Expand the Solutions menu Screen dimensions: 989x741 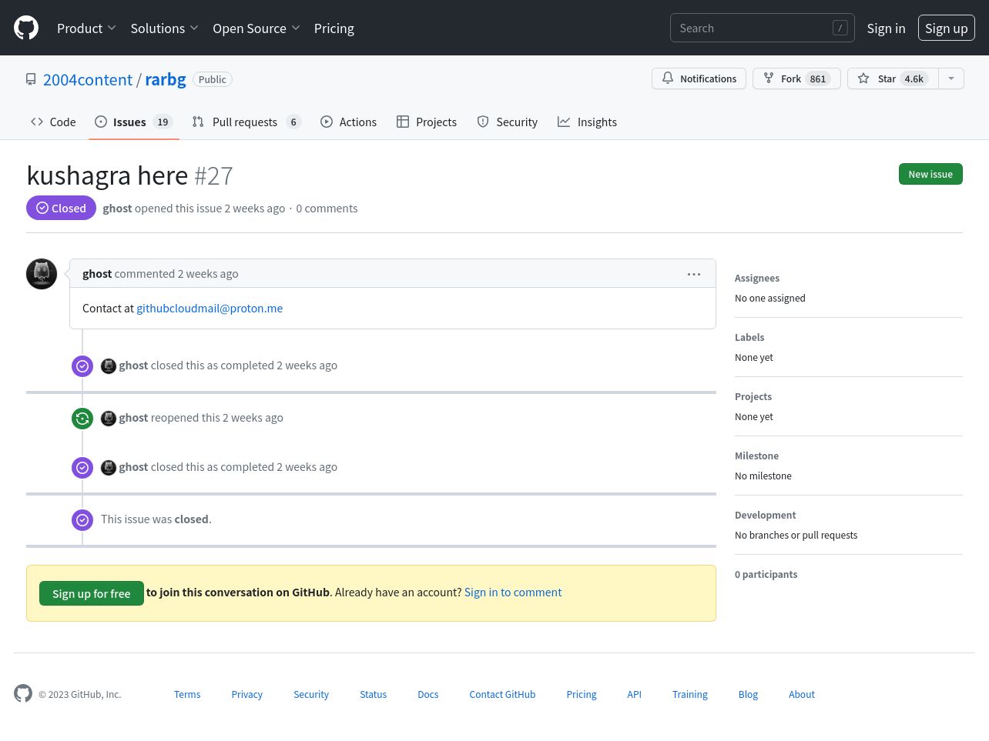164,28
